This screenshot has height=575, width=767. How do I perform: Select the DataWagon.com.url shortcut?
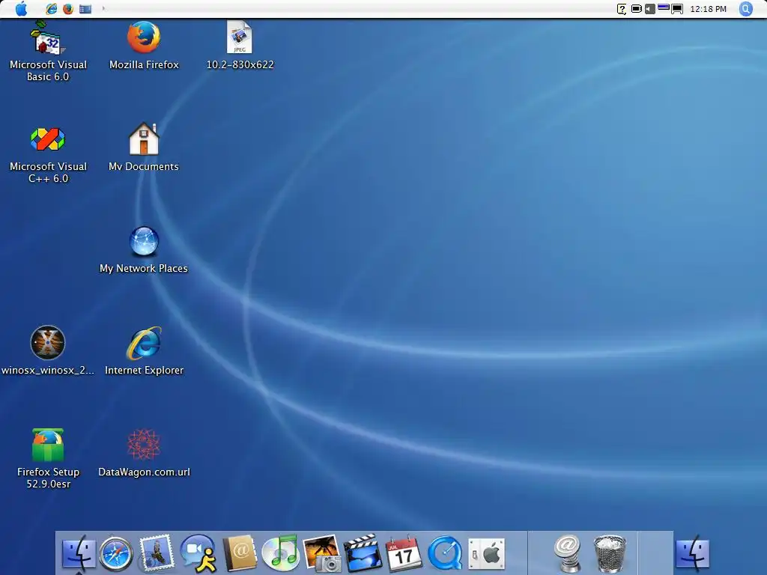point(144,453)
